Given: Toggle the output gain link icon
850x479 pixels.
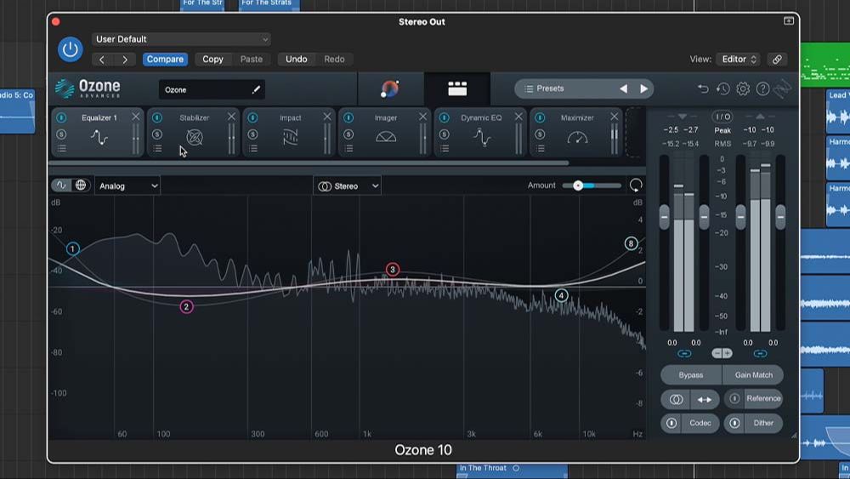Looking at the screenshot, I should 760,354.
